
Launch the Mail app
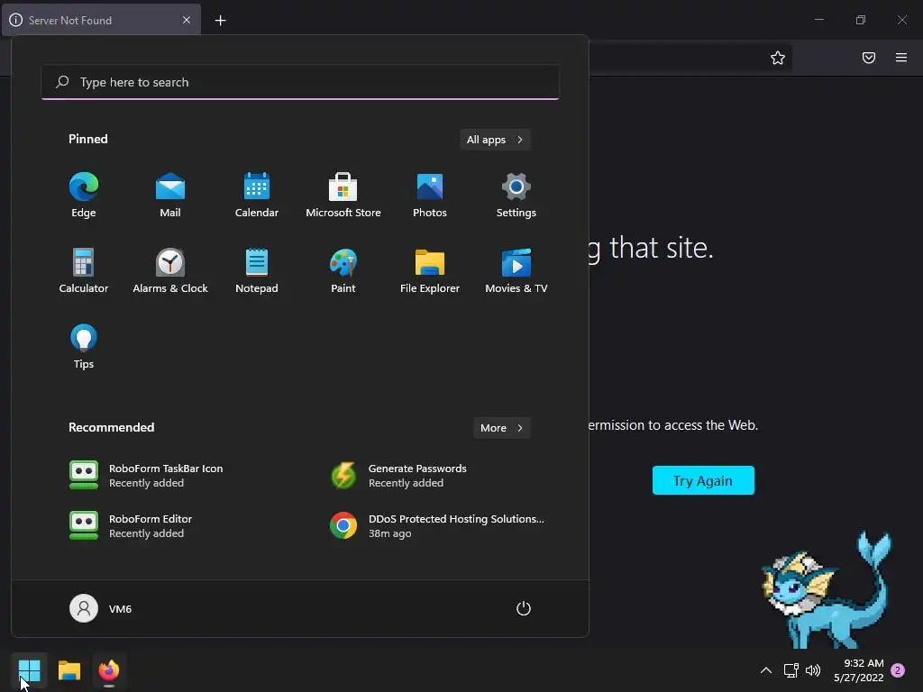[170, 195]
